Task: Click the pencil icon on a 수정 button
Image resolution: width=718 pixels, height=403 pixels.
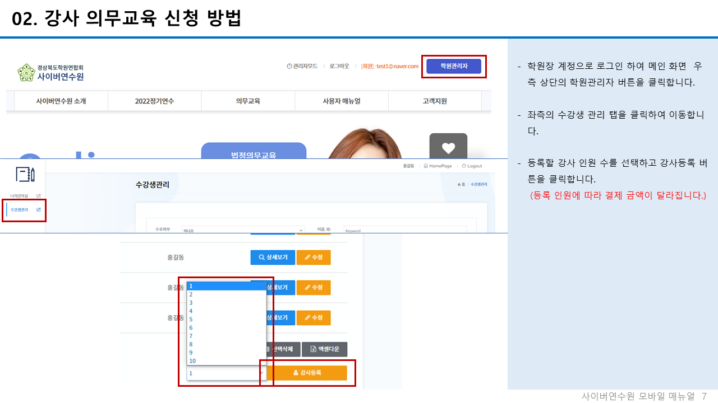Action: click(x=307, y=257)
